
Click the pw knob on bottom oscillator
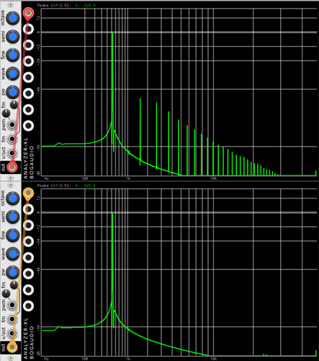[12, 272]
